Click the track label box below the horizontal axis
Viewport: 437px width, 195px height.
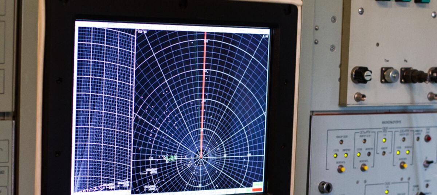(151, 170)
